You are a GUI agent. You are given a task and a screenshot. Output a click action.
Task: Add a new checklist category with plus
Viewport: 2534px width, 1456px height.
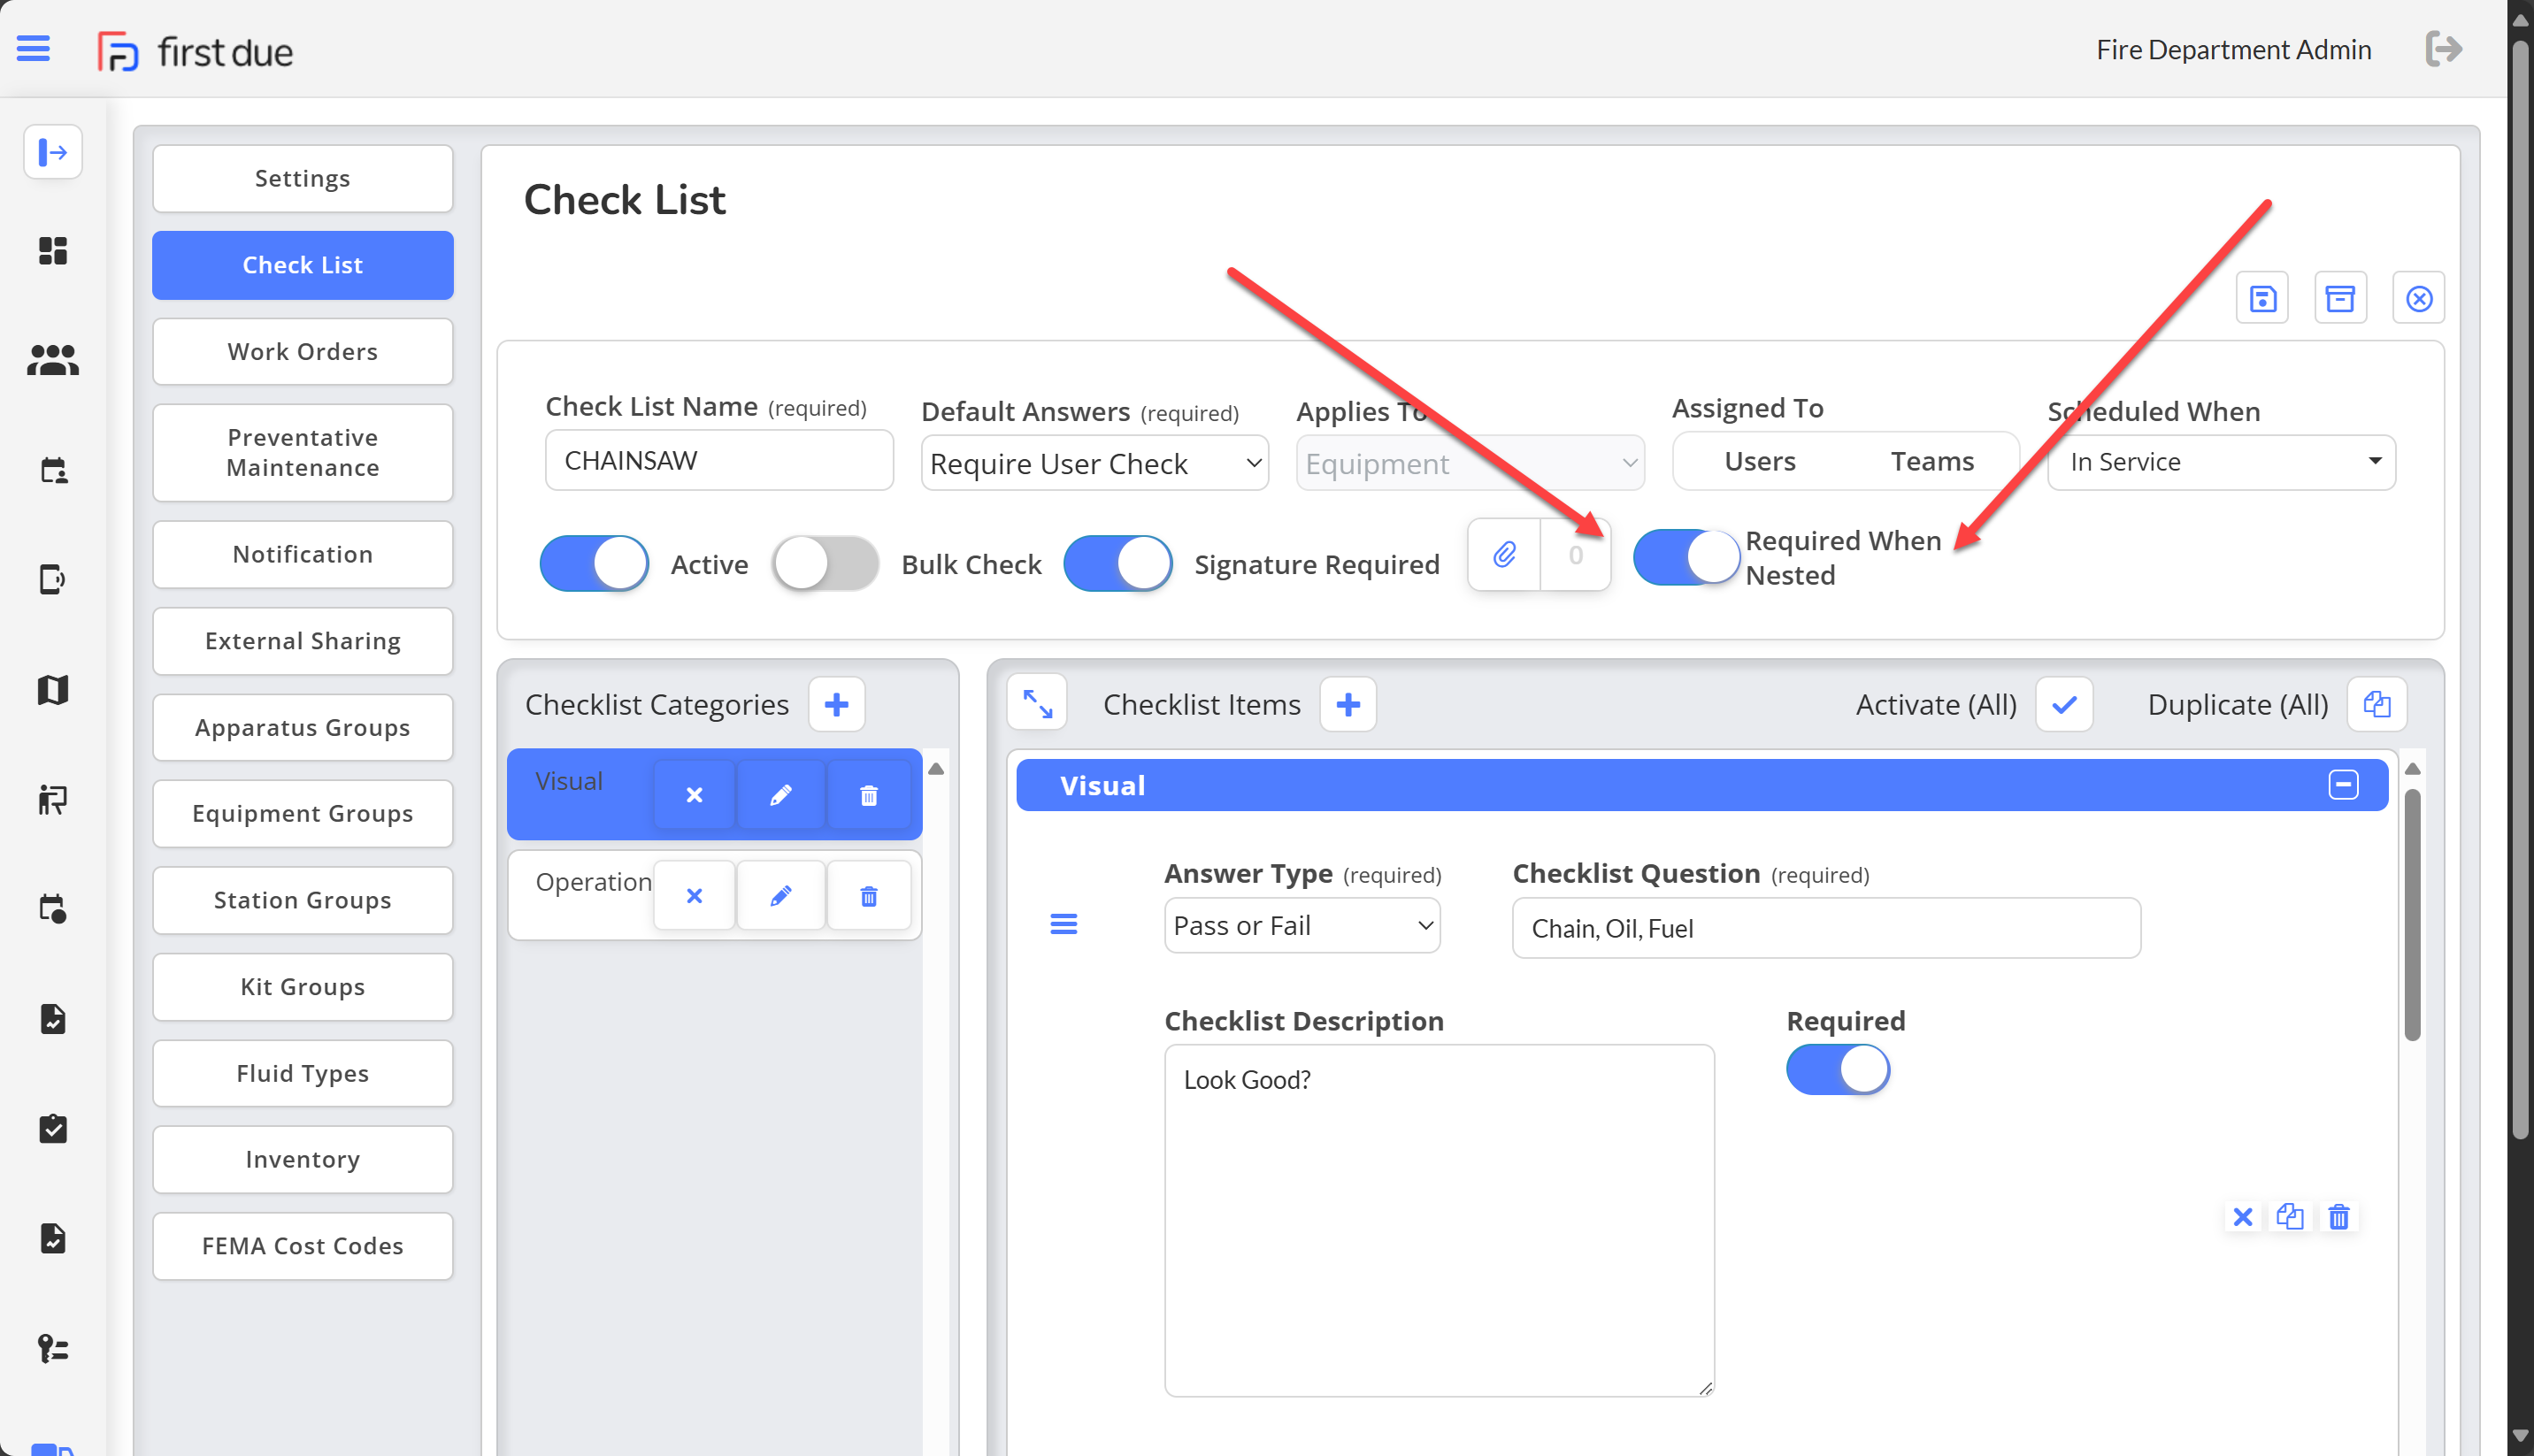[x=836, y=705]
